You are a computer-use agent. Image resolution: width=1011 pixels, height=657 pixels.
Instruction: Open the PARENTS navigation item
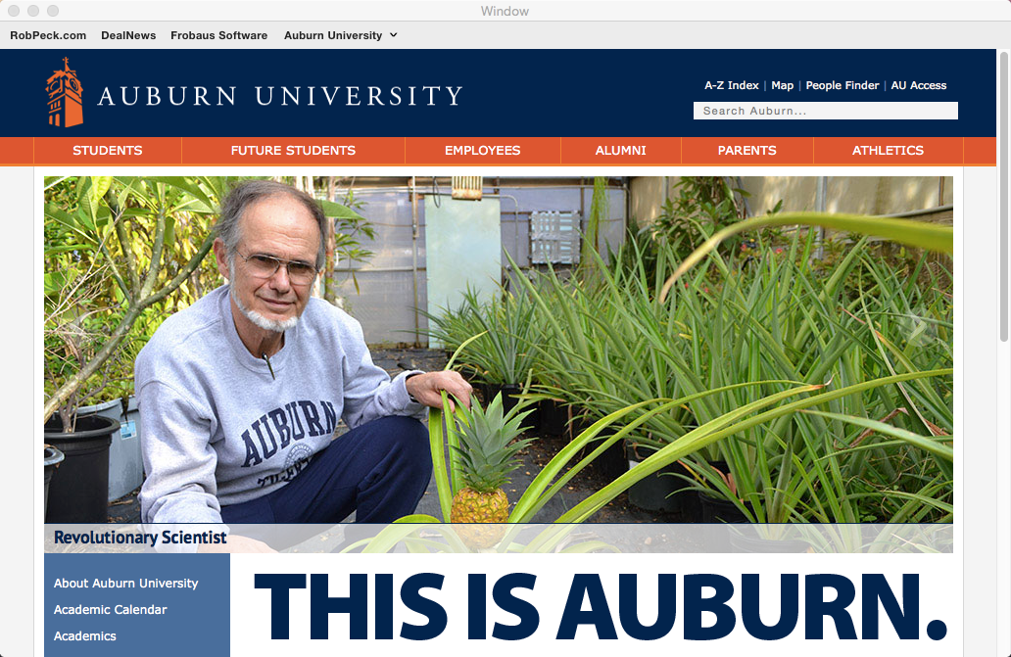point(747,151)
